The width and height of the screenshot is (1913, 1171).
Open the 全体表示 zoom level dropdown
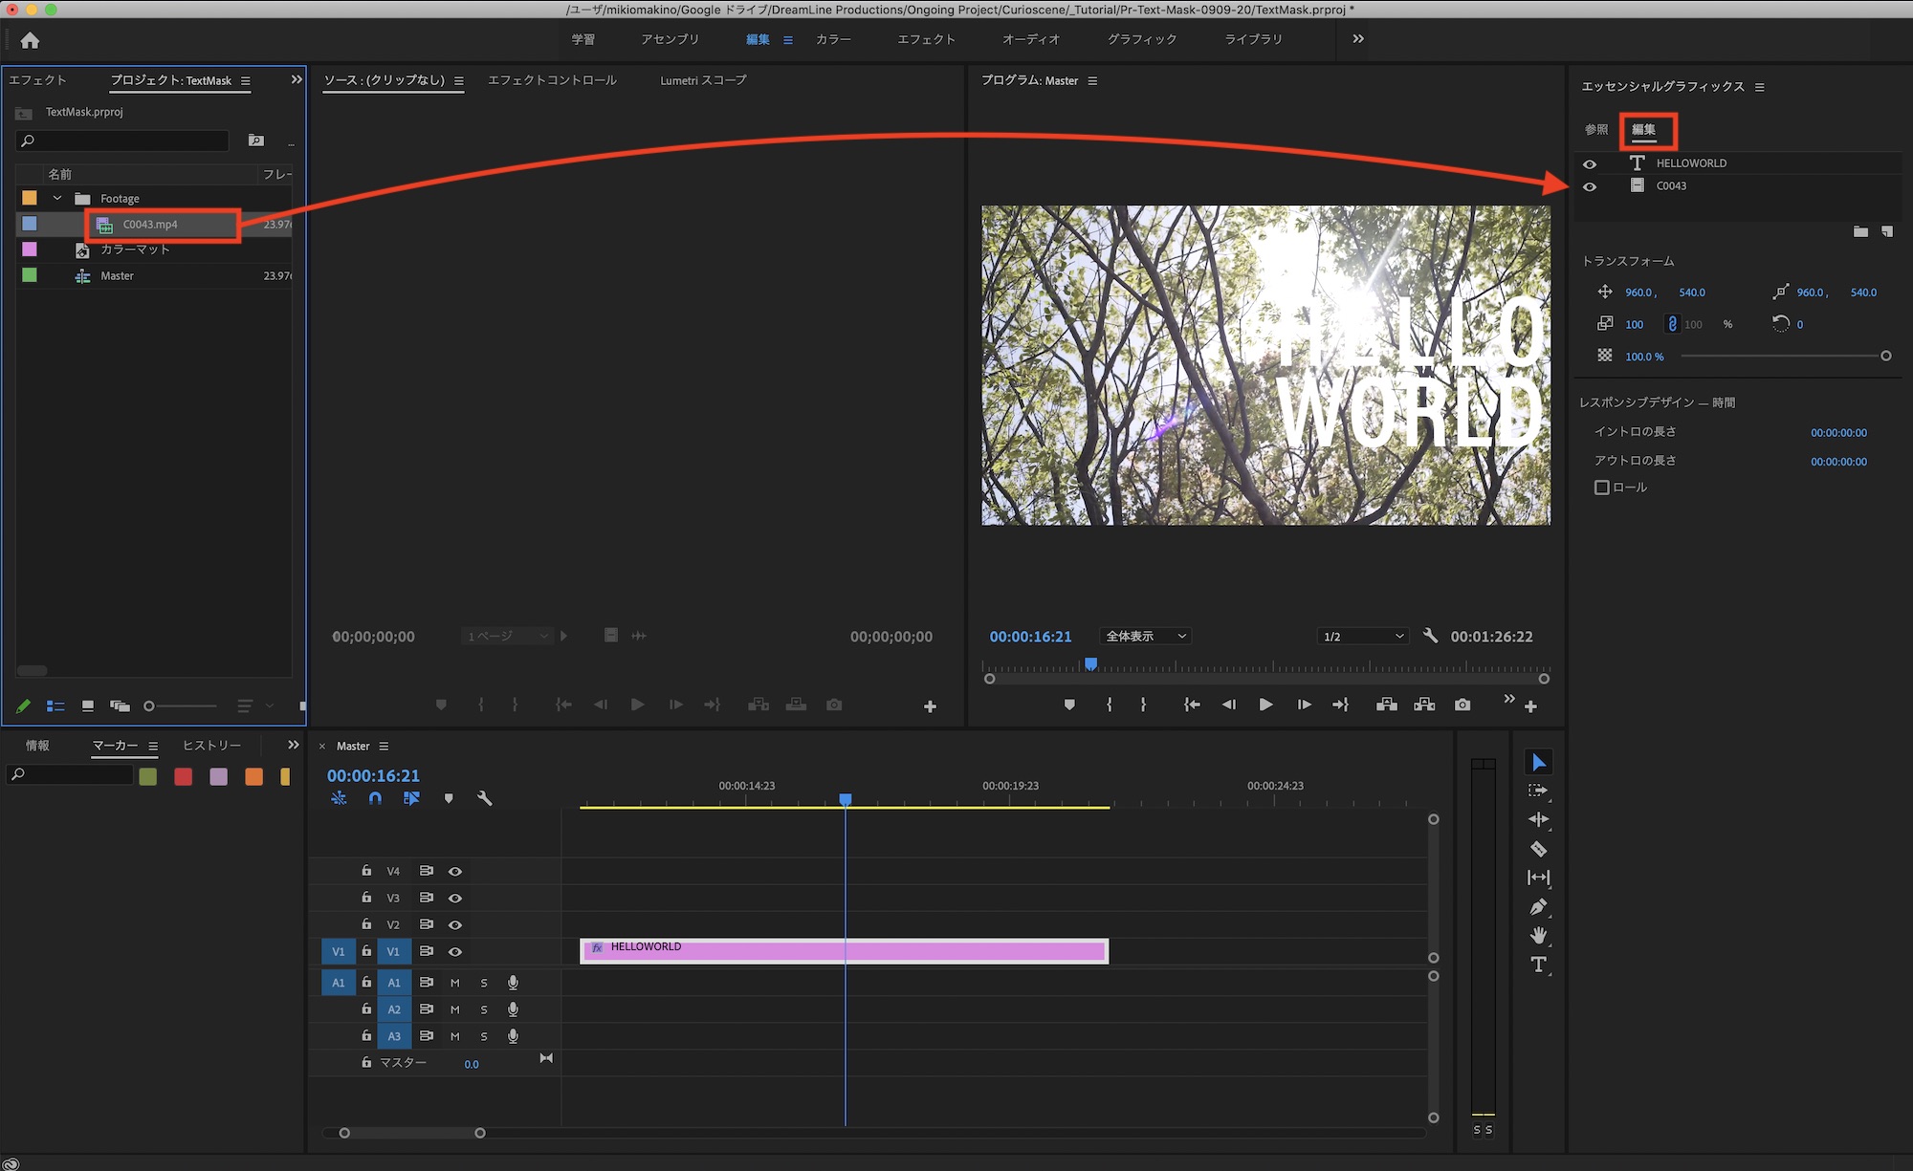[x=1145, y=637]
